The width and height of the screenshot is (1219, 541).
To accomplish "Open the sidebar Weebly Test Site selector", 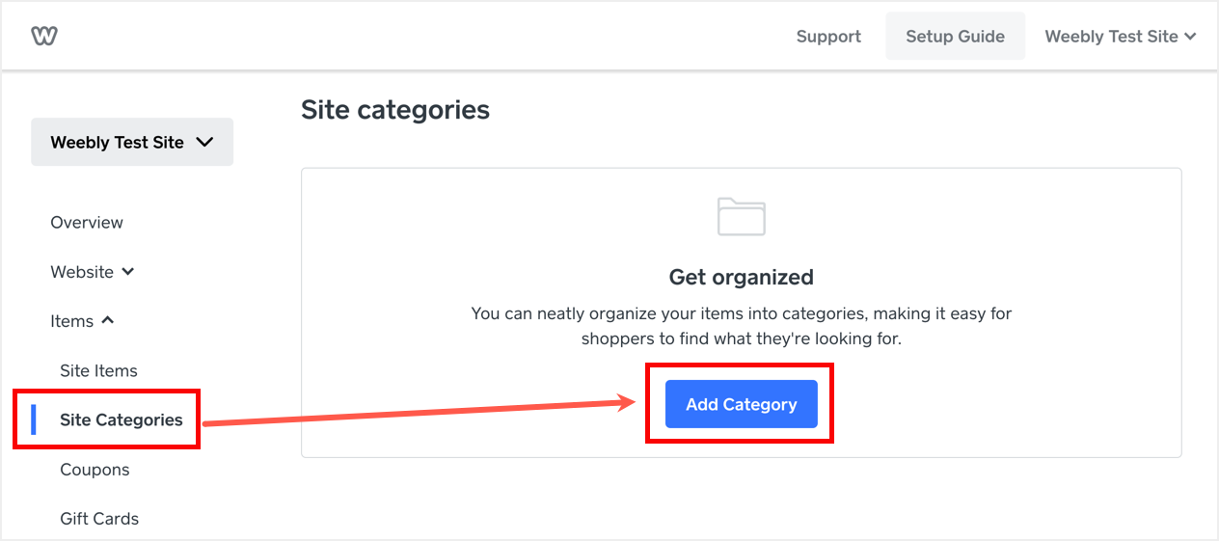I will pyautogui.click(x=132, y=142).
